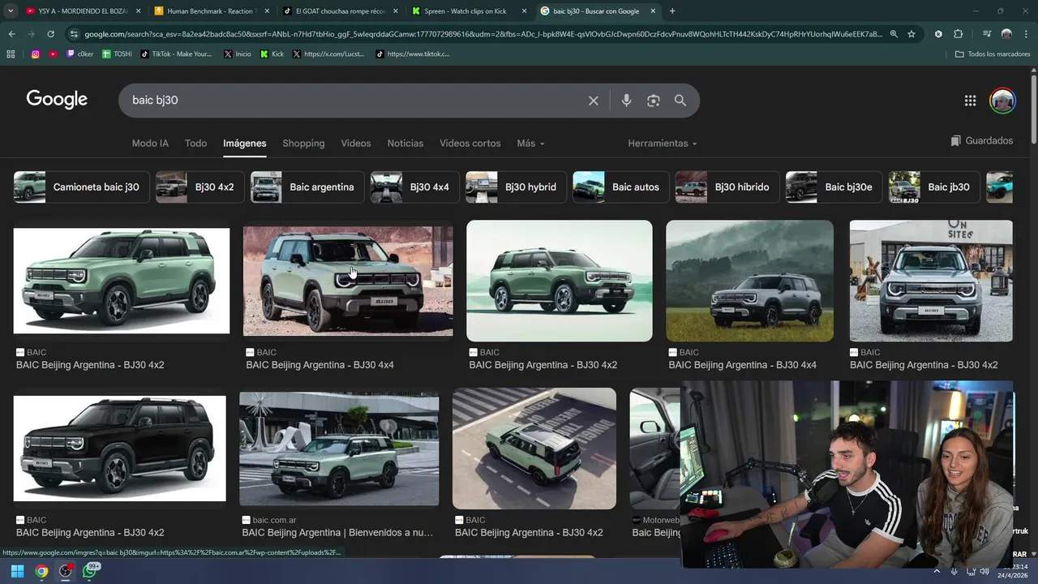Open the bookmarks bar apps grid
Viewport: 1038px width, 584px height.
[x=11, y=54]
